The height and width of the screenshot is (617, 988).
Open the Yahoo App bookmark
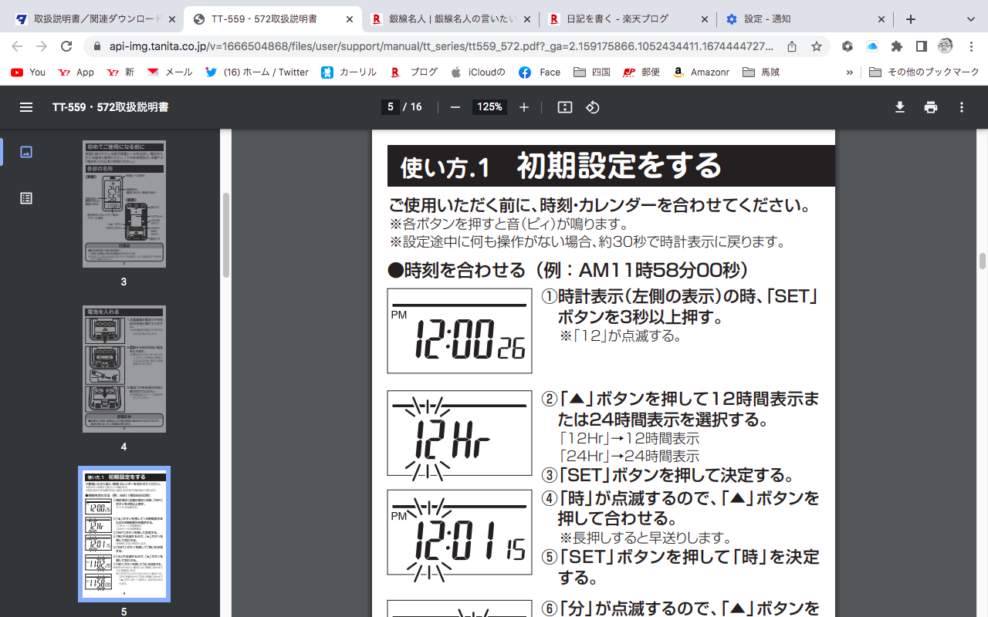[x=76, y=72]
